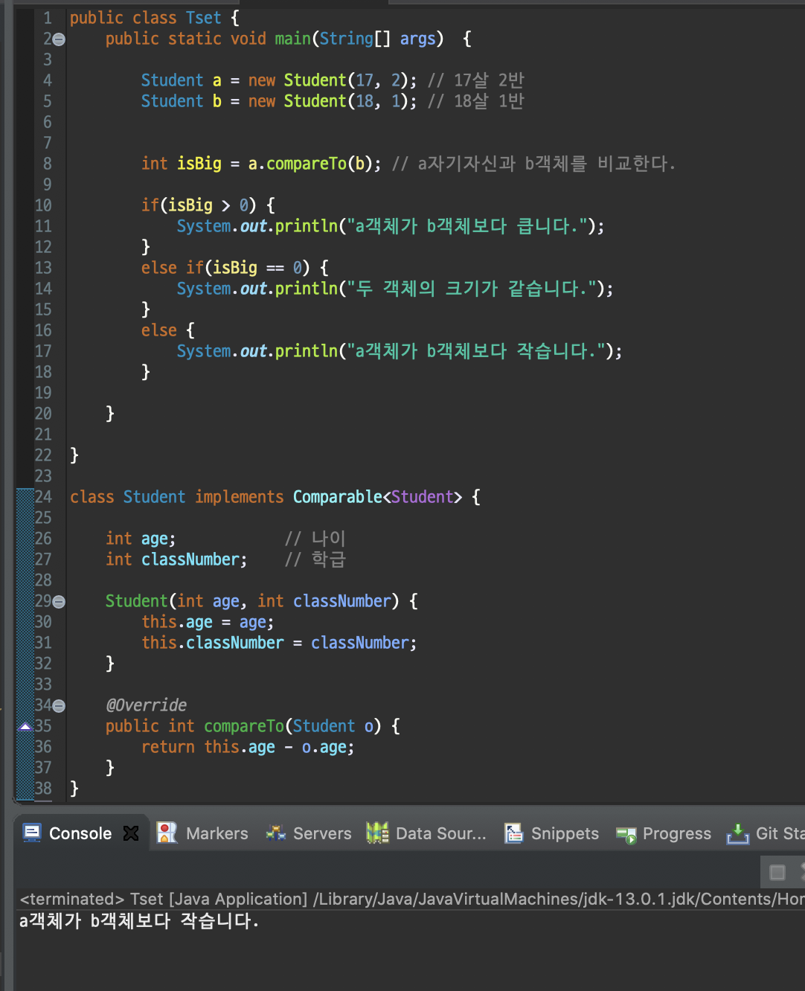Click the Markers tab icon
805x991 pixels.
[x=167, y=833]
